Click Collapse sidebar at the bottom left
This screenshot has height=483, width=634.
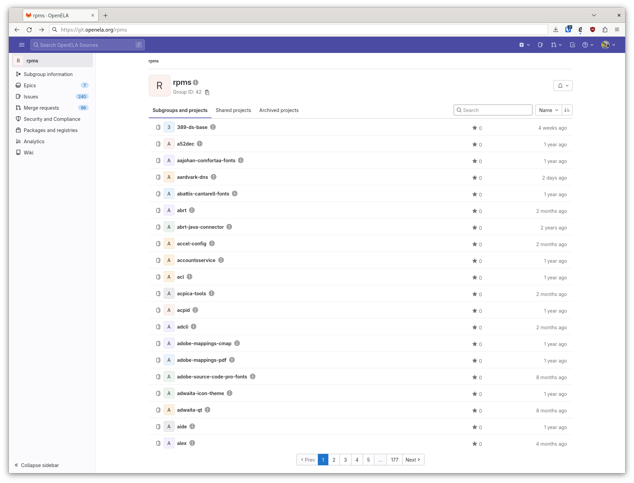point(37,465)
